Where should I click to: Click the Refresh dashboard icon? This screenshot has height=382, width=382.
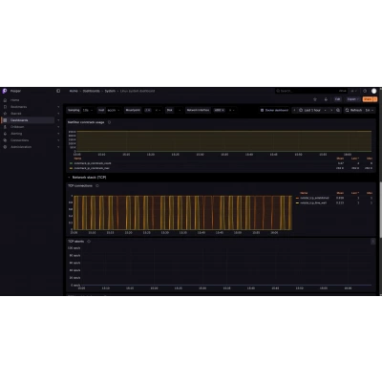coord(347,110)
